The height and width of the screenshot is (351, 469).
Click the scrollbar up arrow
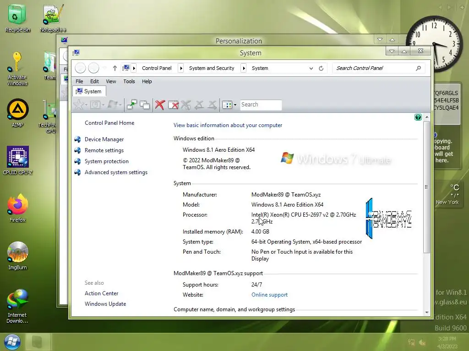click(x=427, y=117)
